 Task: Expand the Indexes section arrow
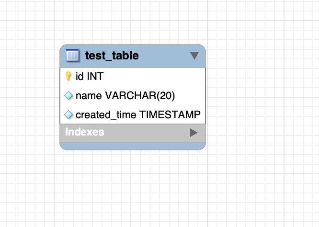pos(194,133)
